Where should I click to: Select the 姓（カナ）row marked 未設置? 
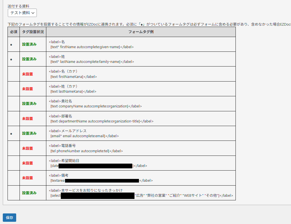click(29, 88)
